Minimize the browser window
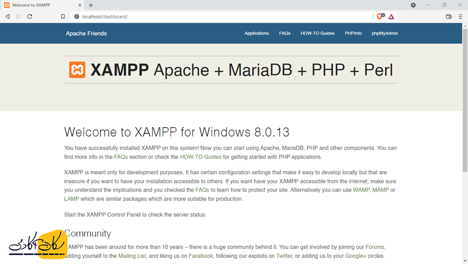 [x=428, y=5]
